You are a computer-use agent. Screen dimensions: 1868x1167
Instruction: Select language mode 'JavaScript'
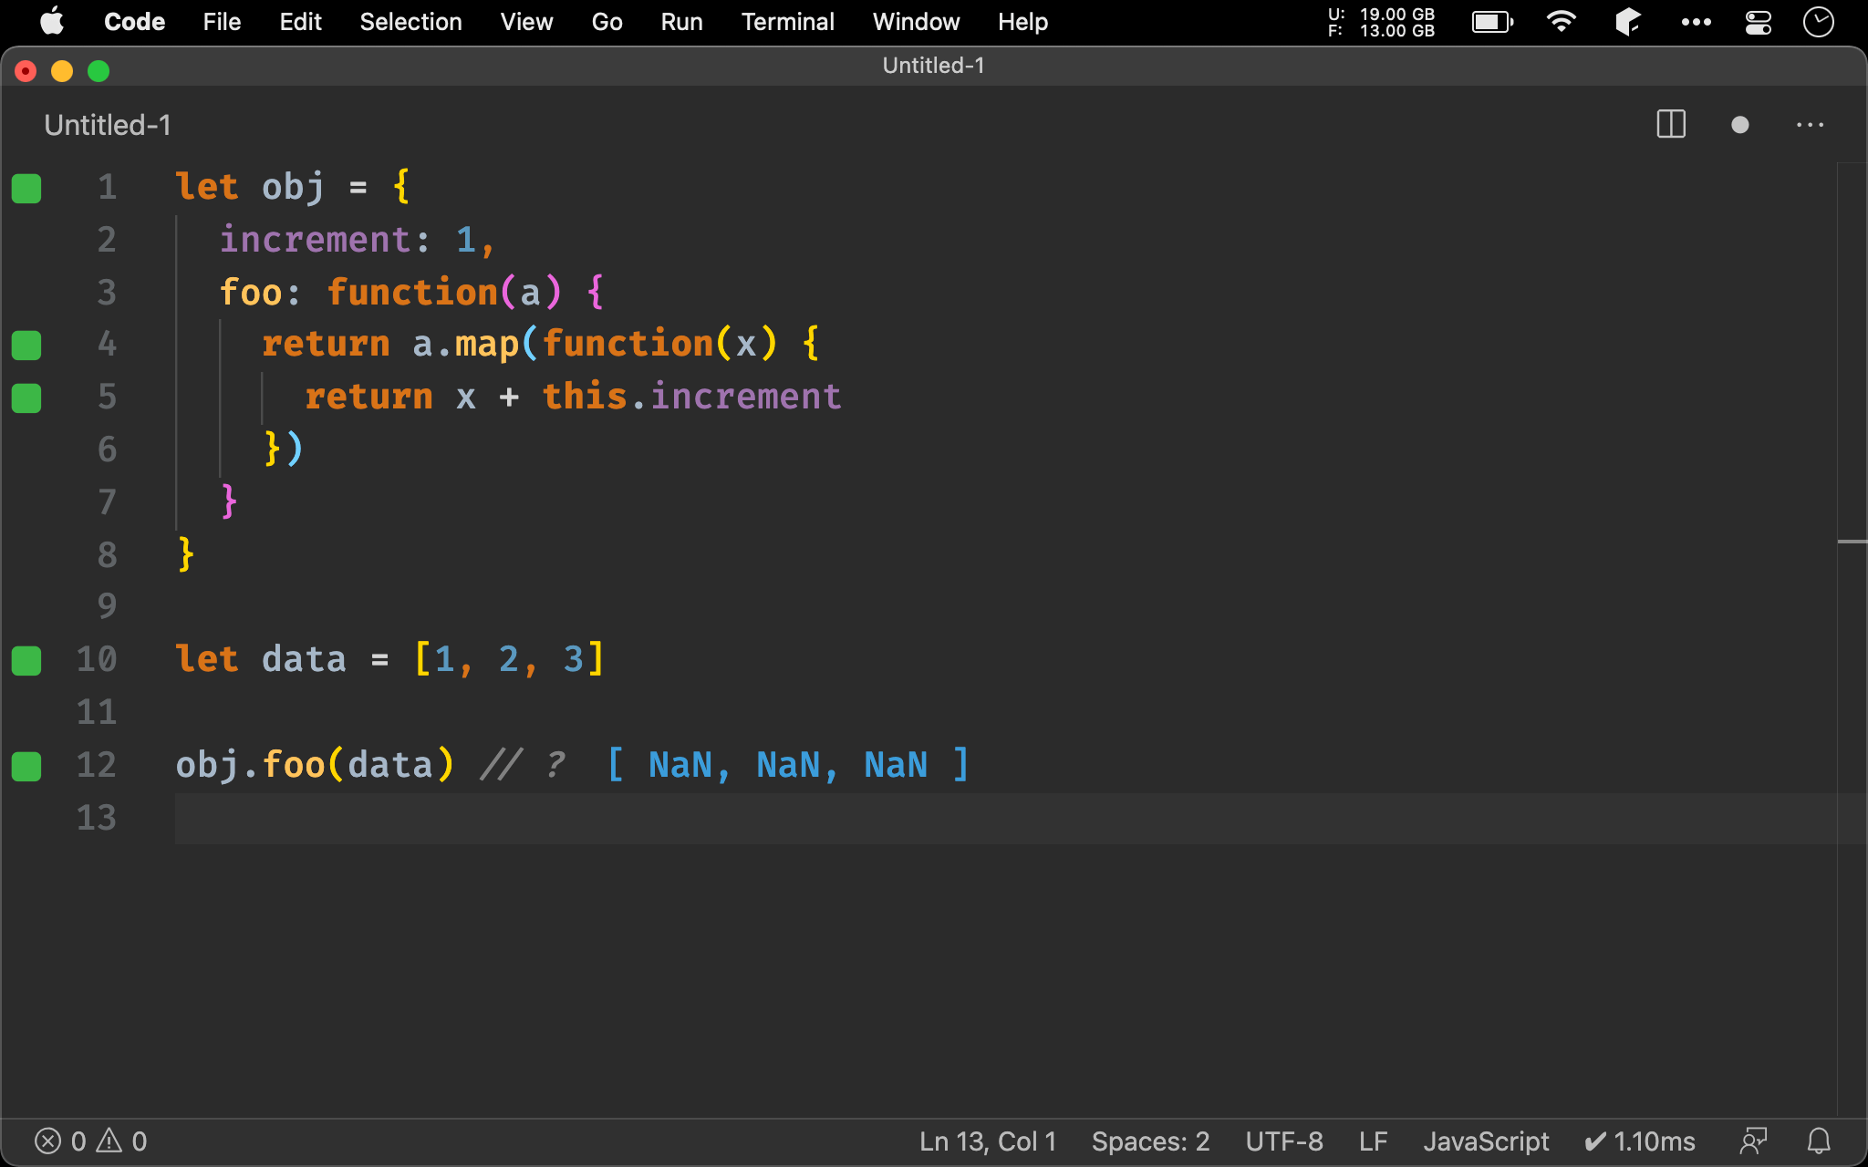coord(1486,1141)
